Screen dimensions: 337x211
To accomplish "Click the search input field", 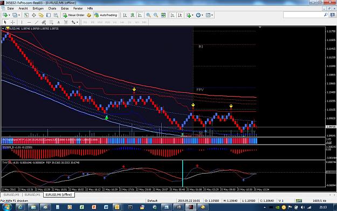I will click(303, 15).
